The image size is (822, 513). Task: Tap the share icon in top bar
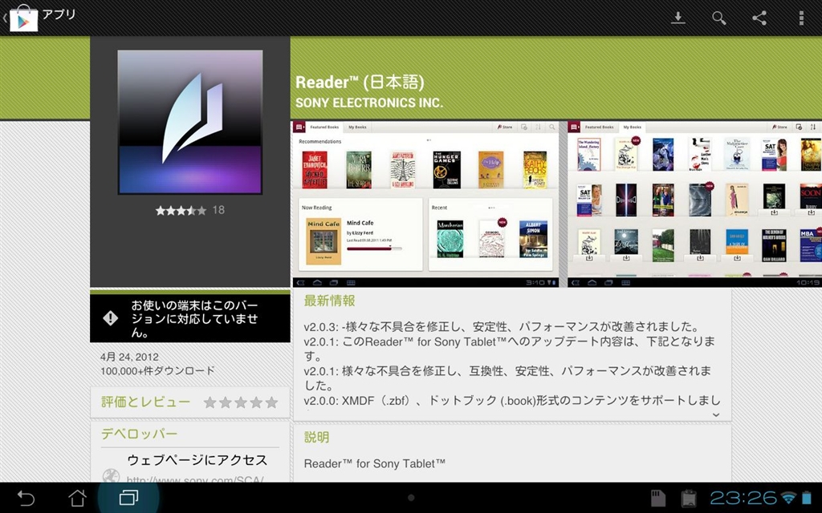point(759,18)
